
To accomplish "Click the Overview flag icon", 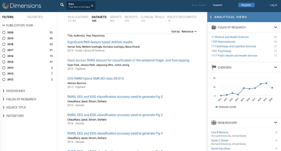I will coord(214,67).
